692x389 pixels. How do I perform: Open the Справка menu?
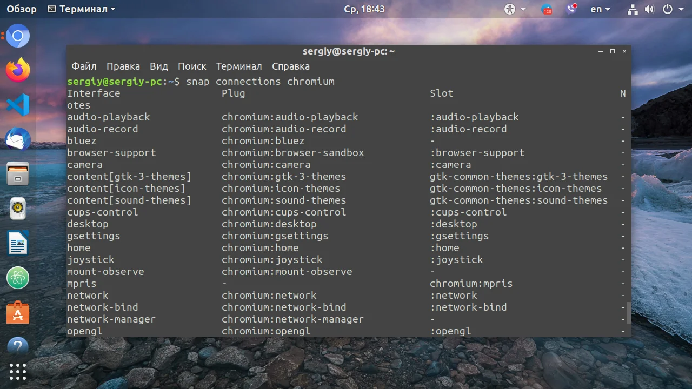point(291,66)
